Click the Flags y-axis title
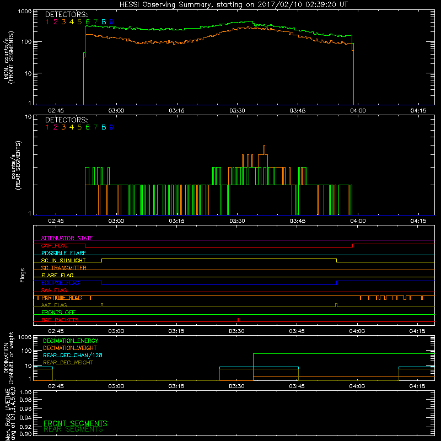 (x=23, y=275)
